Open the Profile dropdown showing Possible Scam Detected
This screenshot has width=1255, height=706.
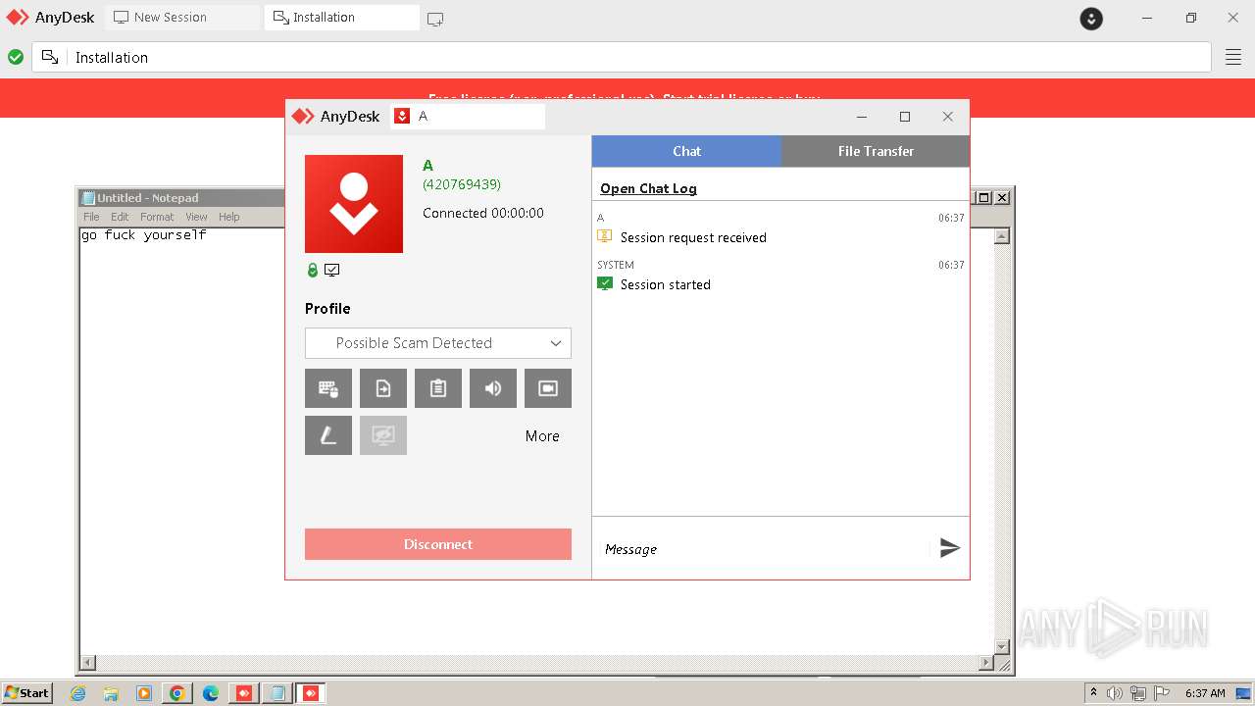438,343
